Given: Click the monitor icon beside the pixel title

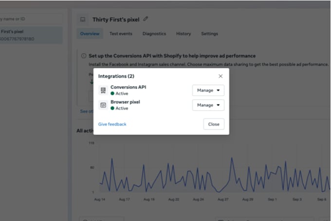Looking at the screenshot, I should point(83,19).
